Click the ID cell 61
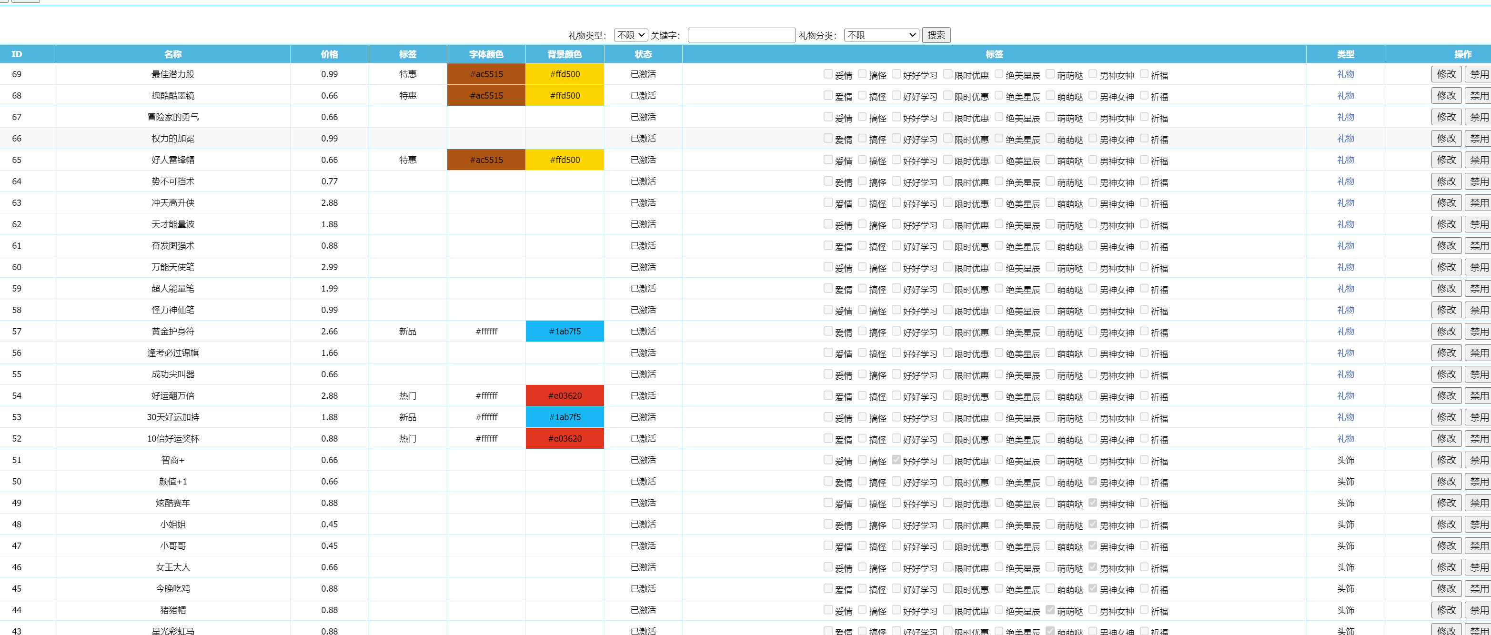1491x635 pixels. (17, 245)
